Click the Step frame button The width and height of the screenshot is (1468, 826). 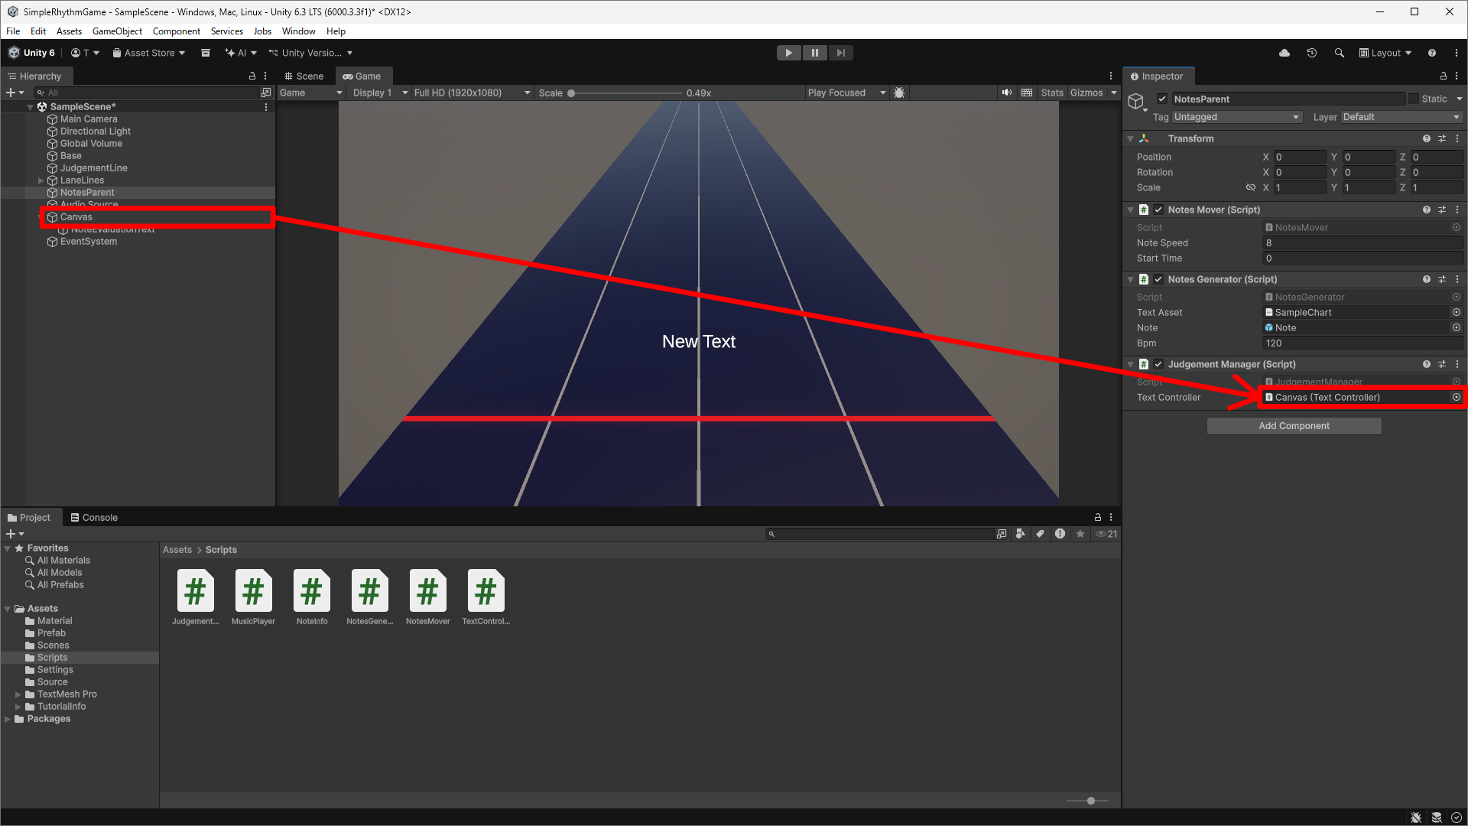point(840,53)
